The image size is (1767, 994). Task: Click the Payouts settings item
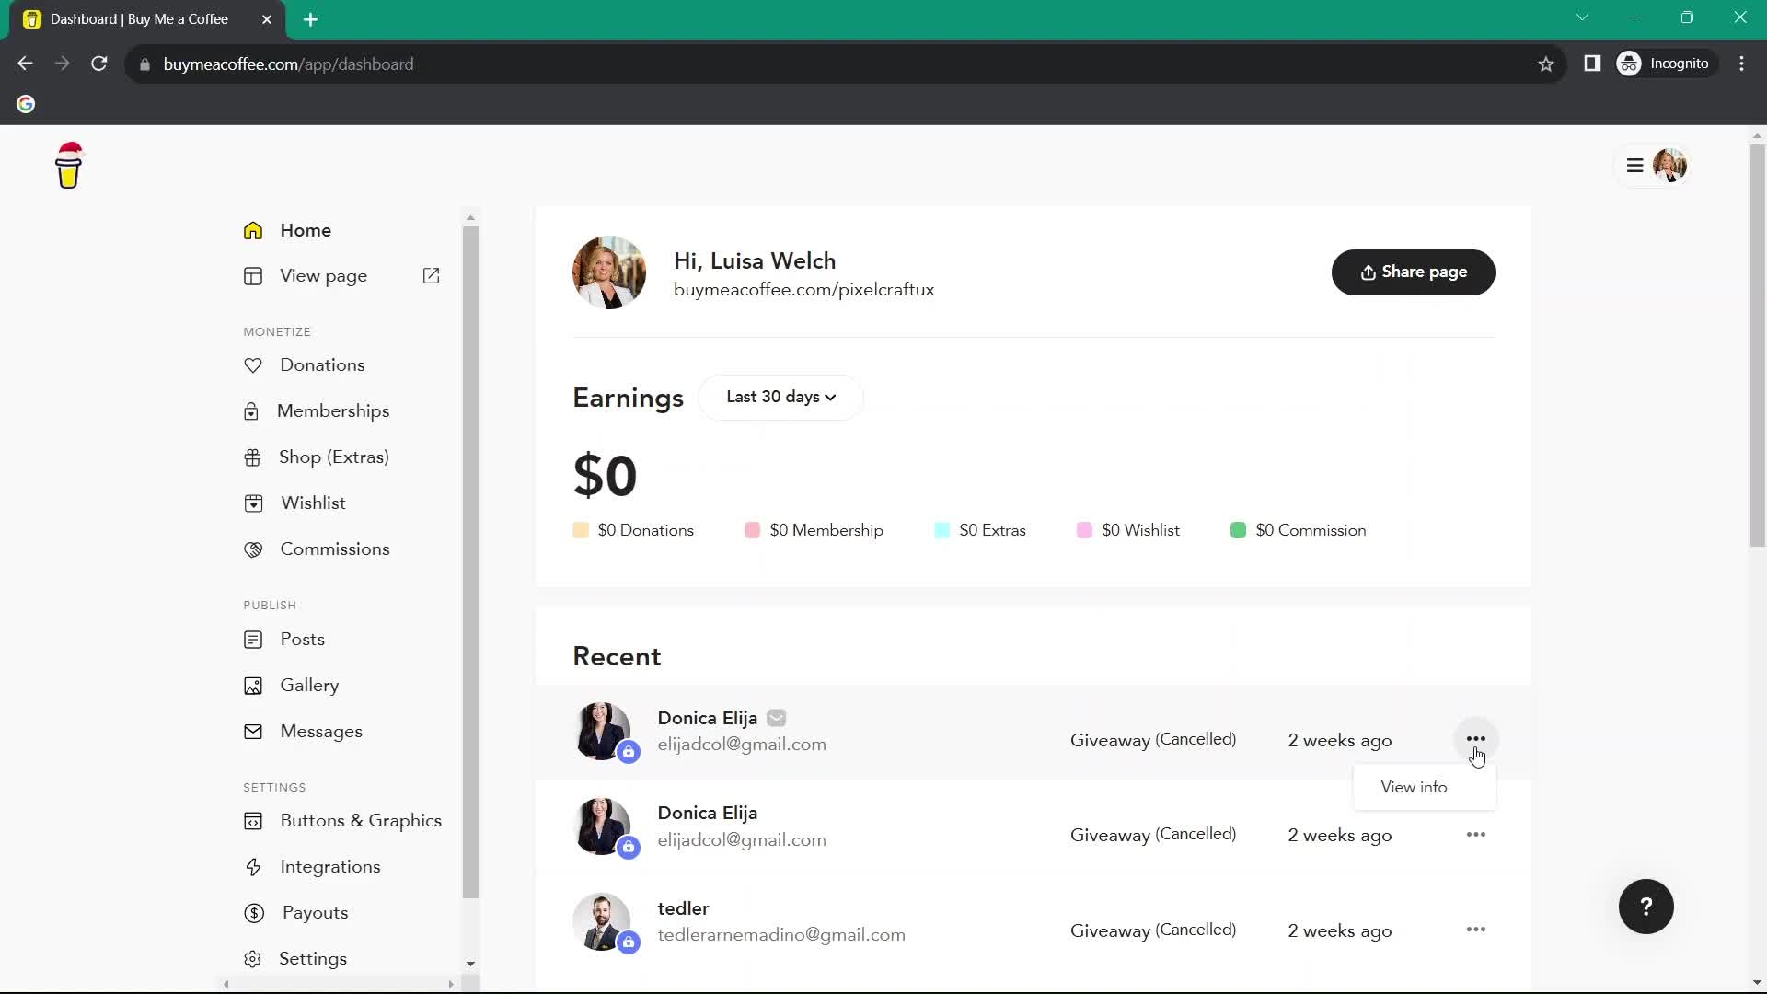313,913
